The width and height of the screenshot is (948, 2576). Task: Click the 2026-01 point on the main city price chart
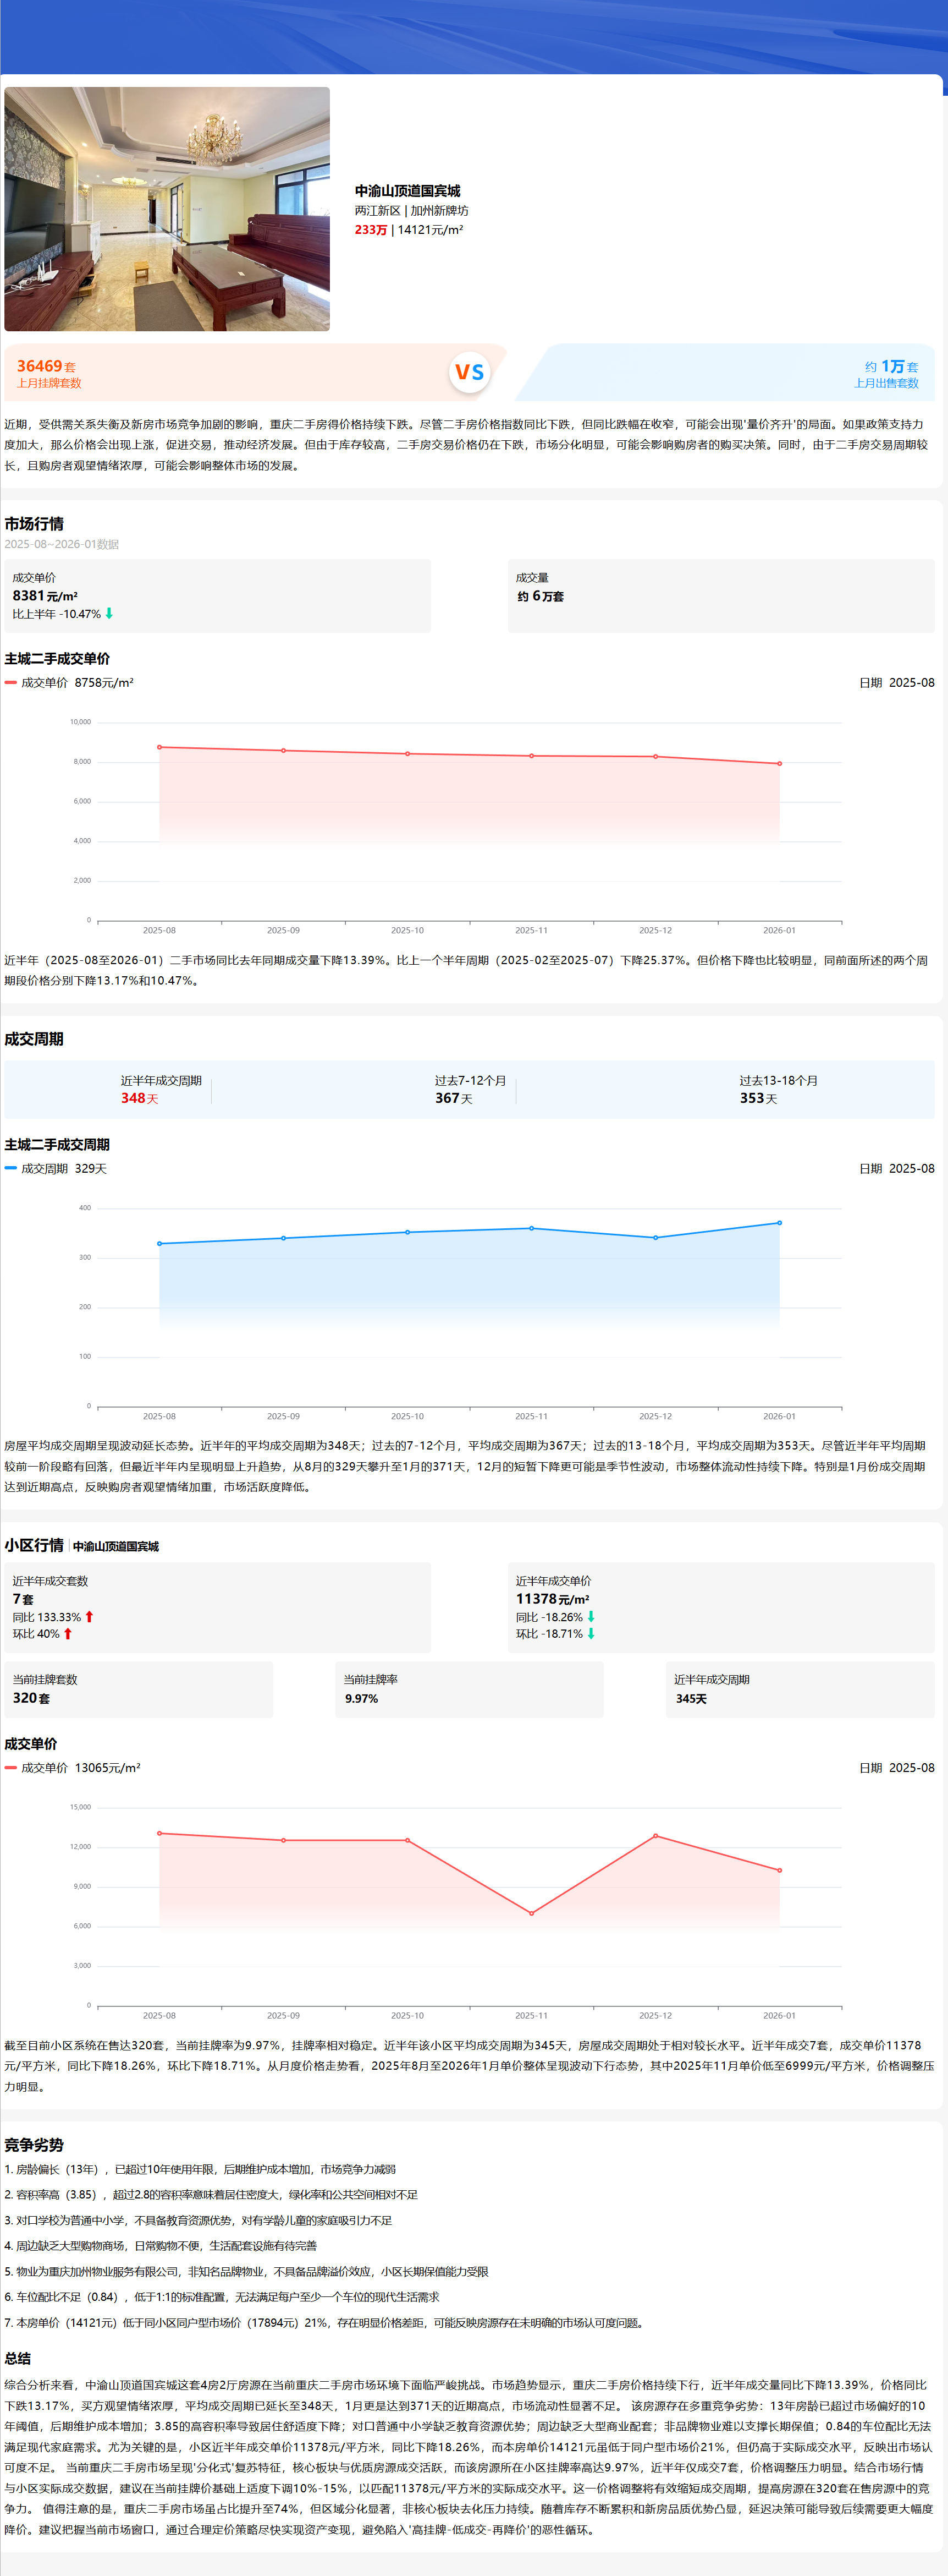coord(779,764)
